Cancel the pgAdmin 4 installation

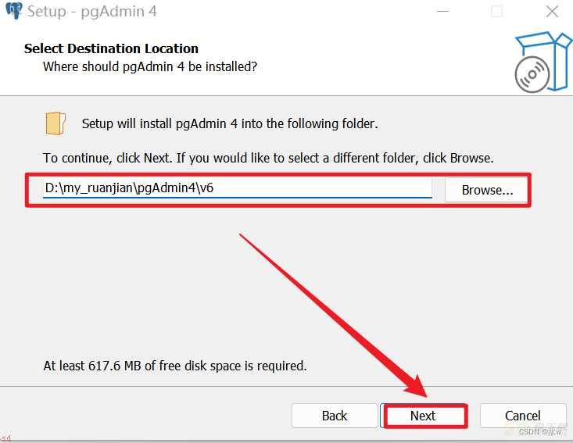tap(522, 416)
